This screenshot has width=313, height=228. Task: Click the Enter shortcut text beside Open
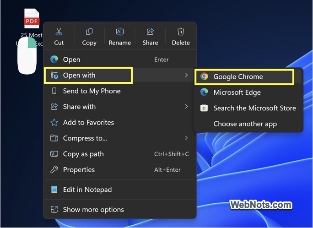[161, 60]
